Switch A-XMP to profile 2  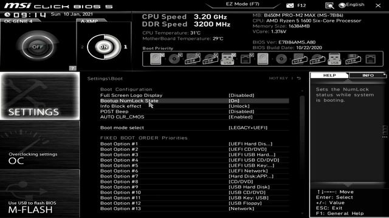point(82,47)
